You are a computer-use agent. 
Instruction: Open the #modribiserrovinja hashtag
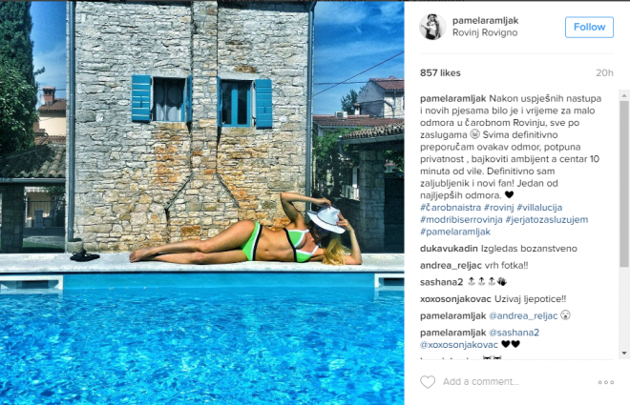(461, 219)
